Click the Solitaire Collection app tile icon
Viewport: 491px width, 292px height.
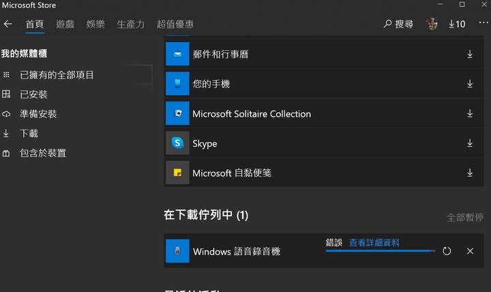[177, 113]
